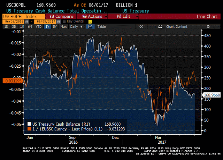Click the orange EUBSC Curncy legend swatch

[x=29, y=129]
